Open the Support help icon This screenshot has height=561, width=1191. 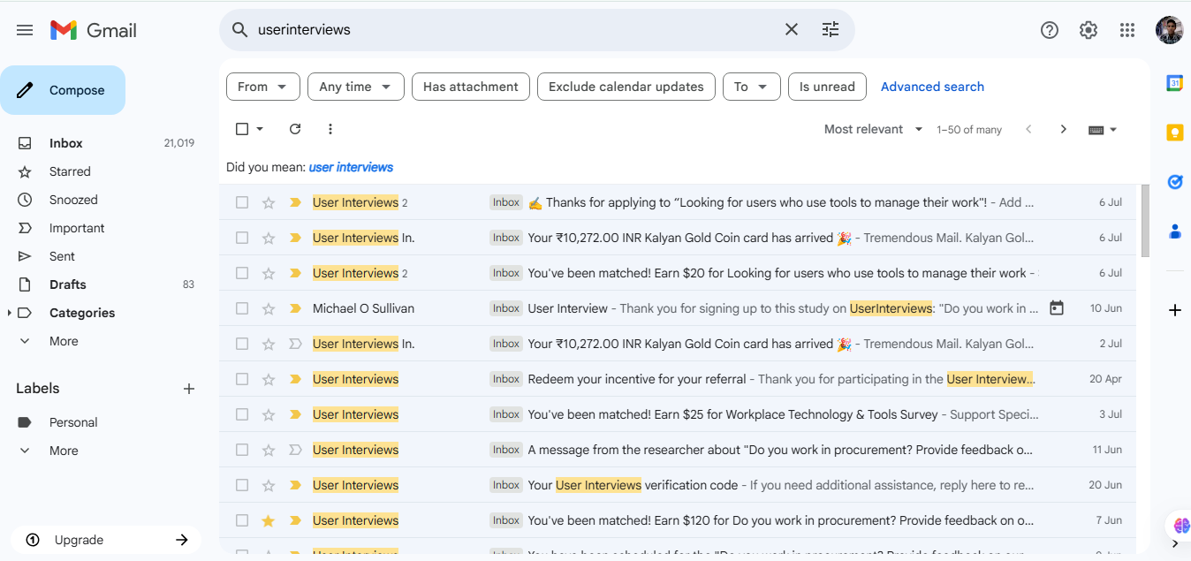[x=1050, y=30]
